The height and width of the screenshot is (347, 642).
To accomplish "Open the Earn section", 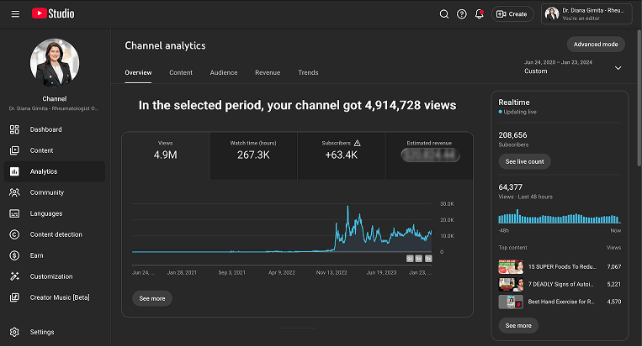I will (x=36, y=255).
